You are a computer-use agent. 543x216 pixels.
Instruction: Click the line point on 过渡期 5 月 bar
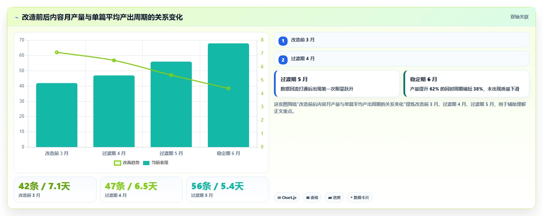click(x=171, y=75)
